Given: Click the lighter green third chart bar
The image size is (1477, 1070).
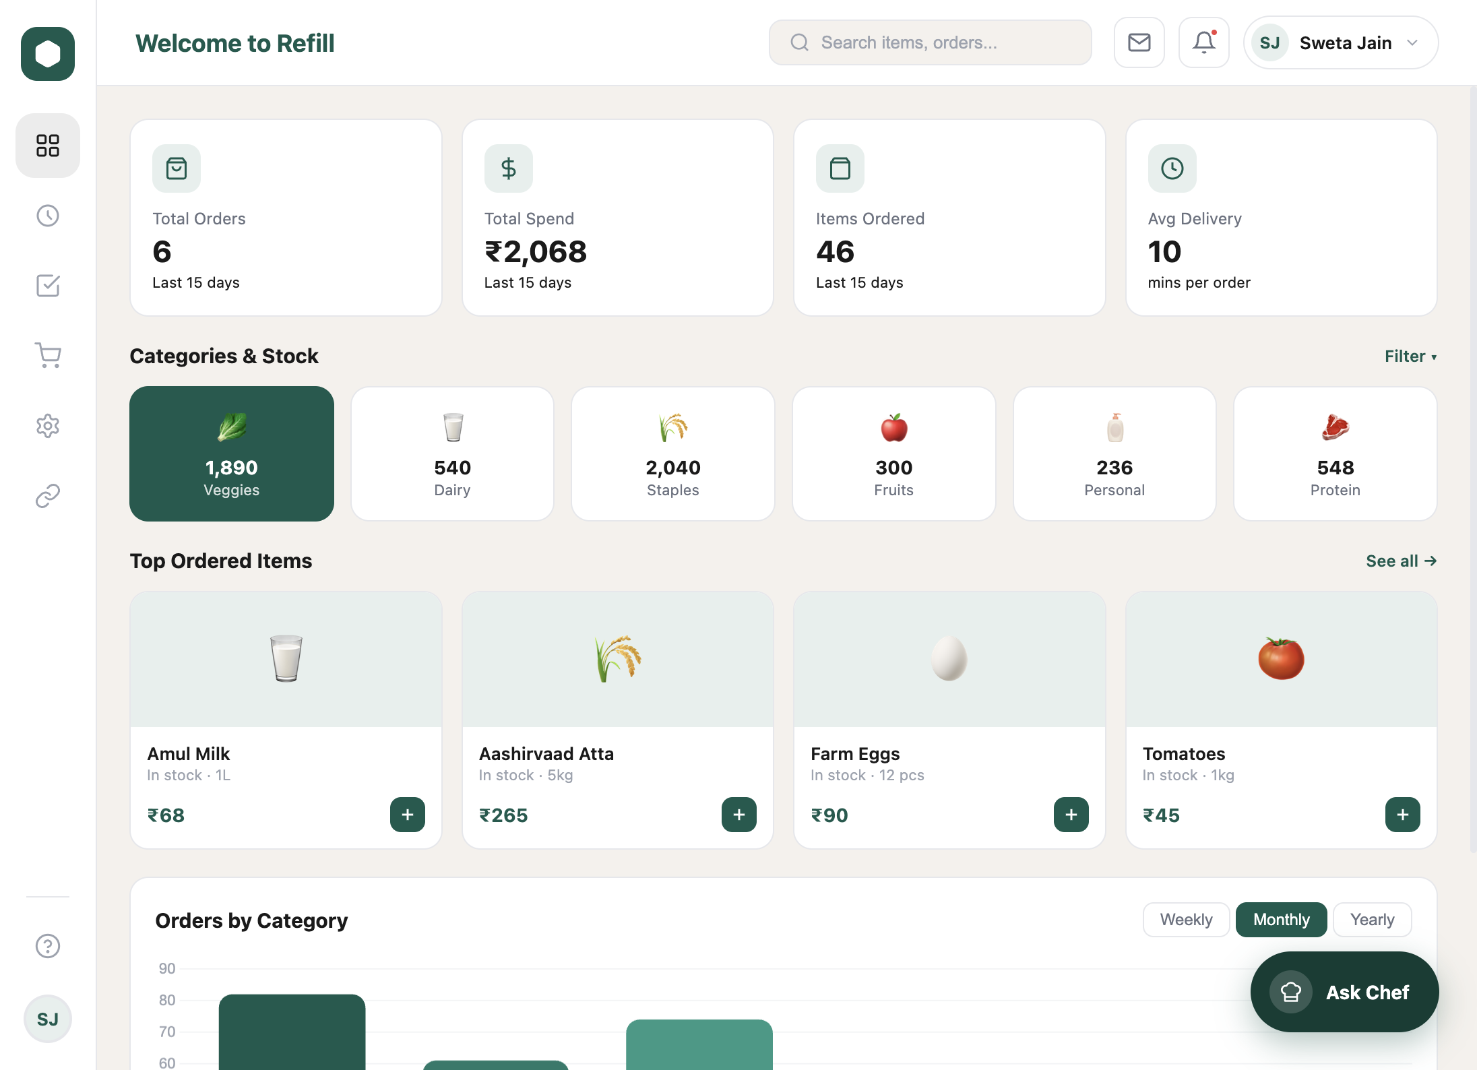Looking at the screenshot, I should point(699,1045).
